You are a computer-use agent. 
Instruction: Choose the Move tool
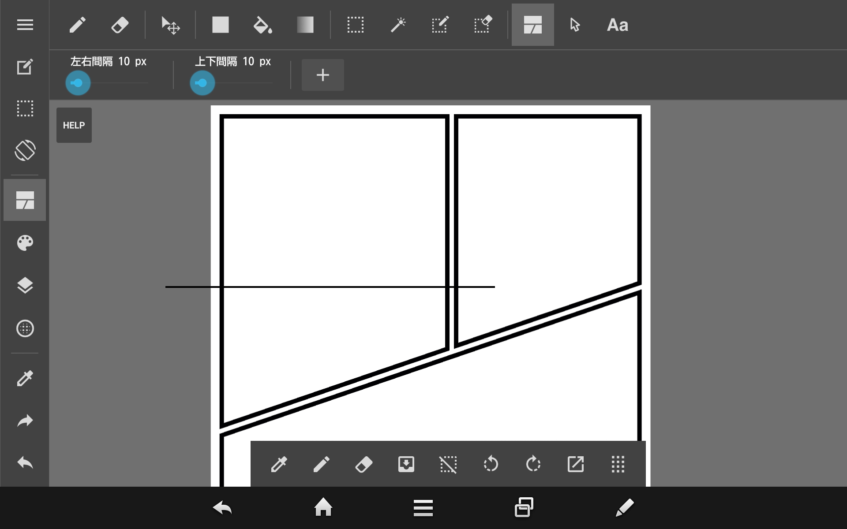point(170,25)
